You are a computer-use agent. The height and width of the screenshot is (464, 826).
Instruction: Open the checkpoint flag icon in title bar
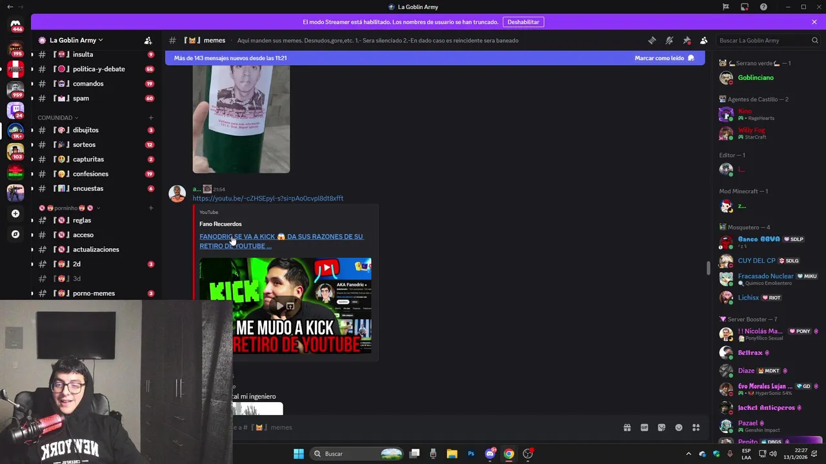(726, 7)
